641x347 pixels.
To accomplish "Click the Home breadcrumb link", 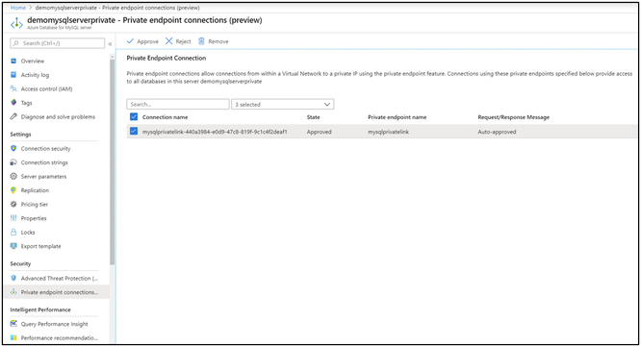I will click(x=17, y=8).
